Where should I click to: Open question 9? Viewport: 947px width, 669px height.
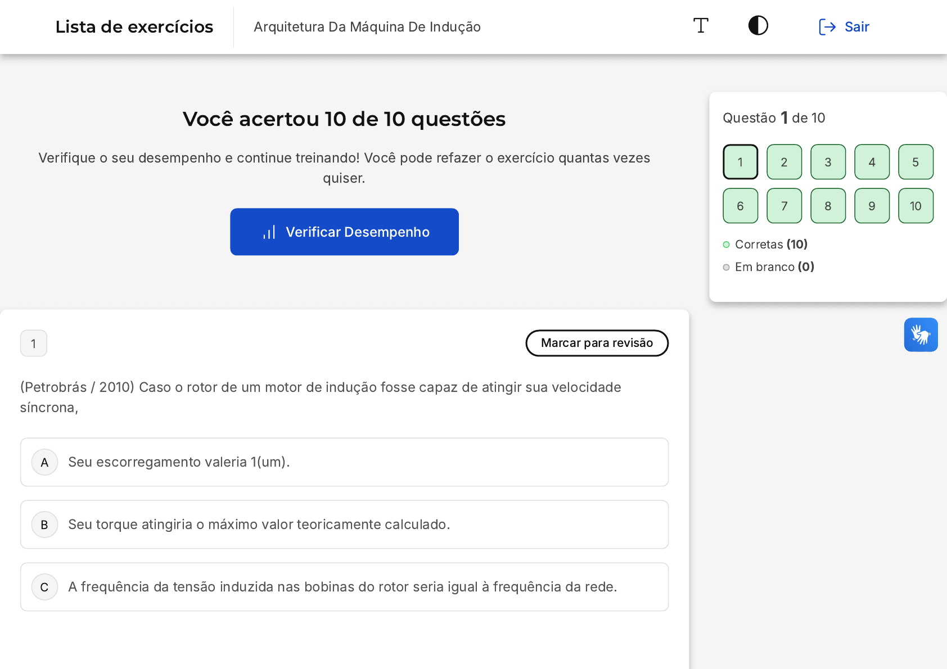pos(872,206)
